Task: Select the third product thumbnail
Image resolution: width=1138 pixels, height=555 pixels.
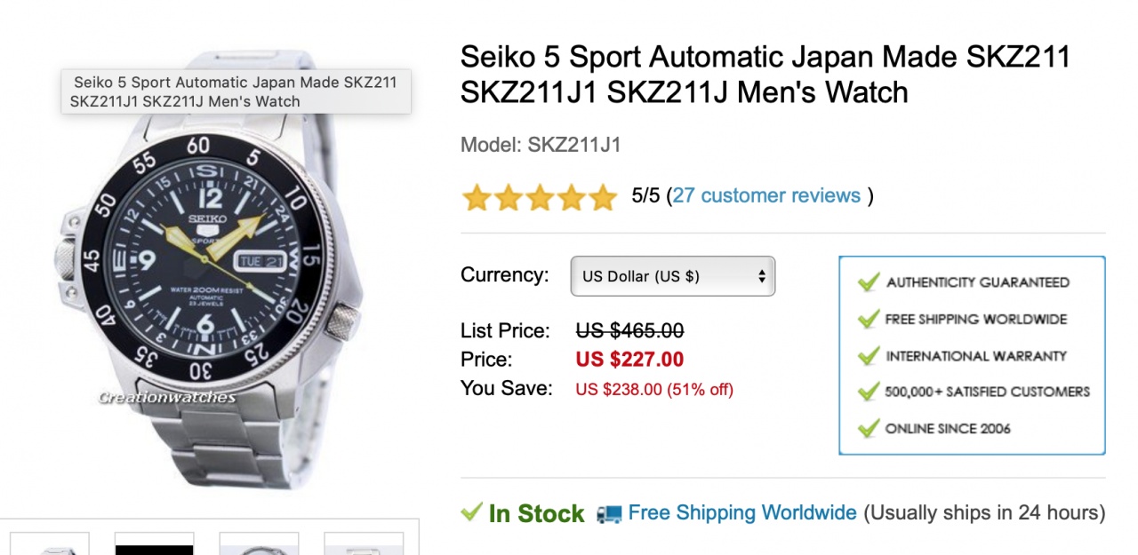Action: (259, 543)
